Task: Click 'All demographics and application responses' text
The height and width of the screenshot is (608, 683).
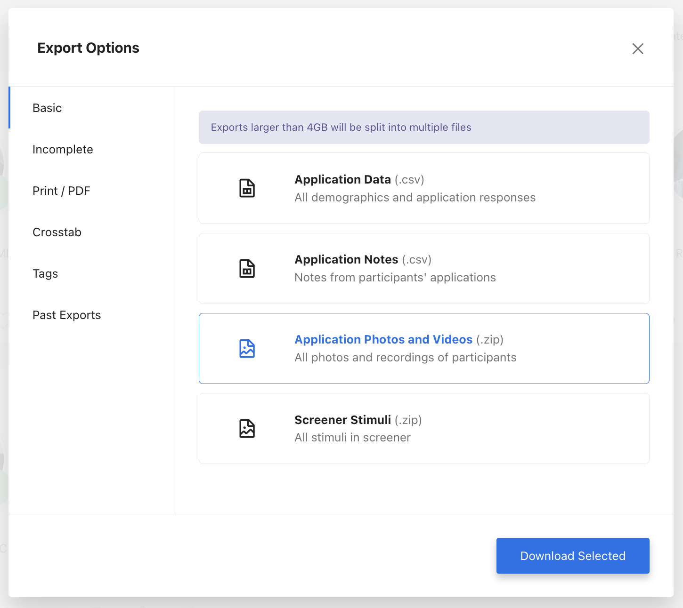Action: point(415,198)
